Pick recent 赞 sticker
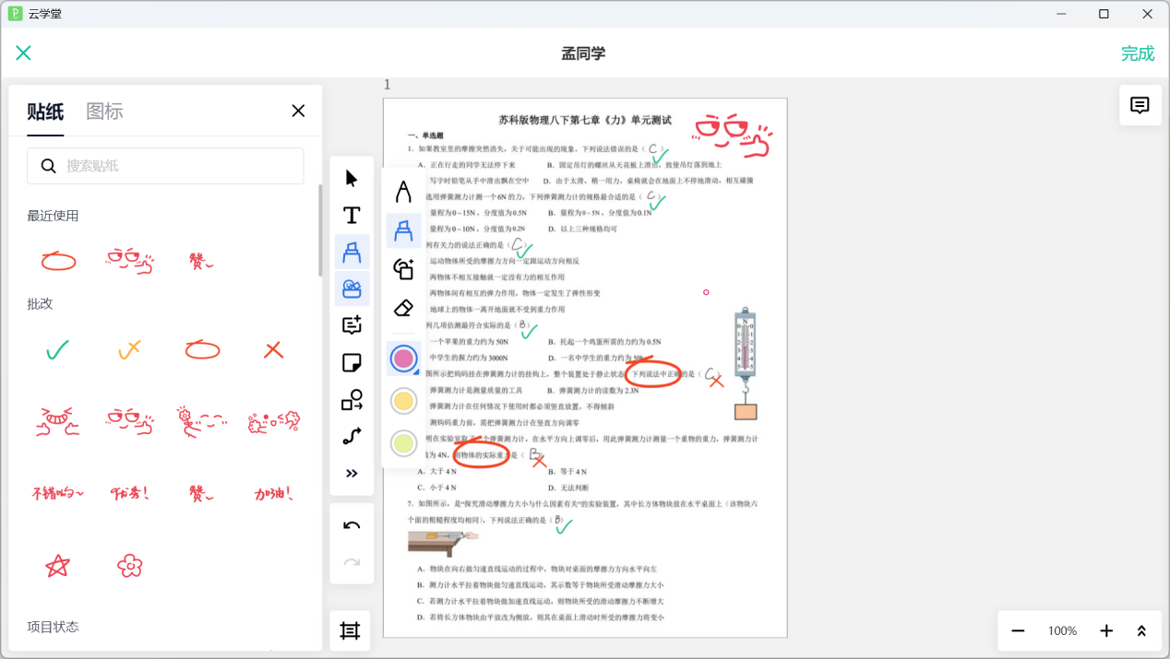Screen dimensions: 1170x659 coord(200,262)
